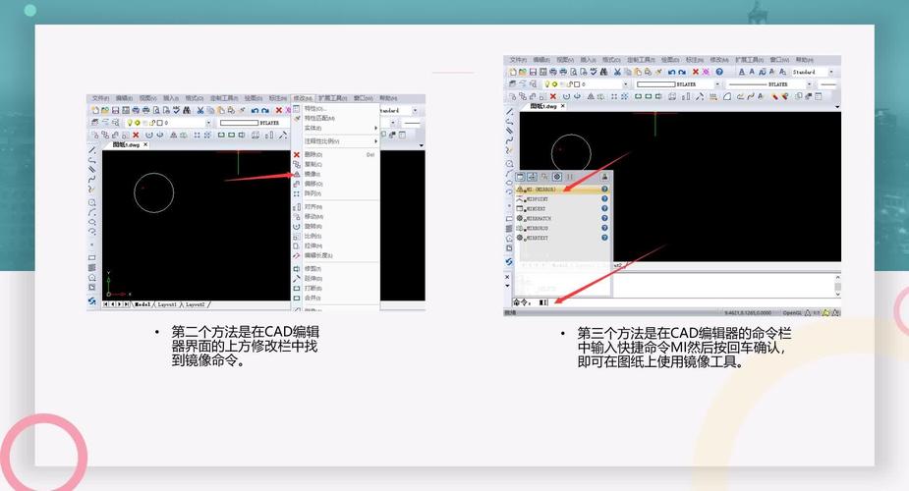
Task: Close 图纸1.dwg tab in left window
Action: [x=145, y=144]
